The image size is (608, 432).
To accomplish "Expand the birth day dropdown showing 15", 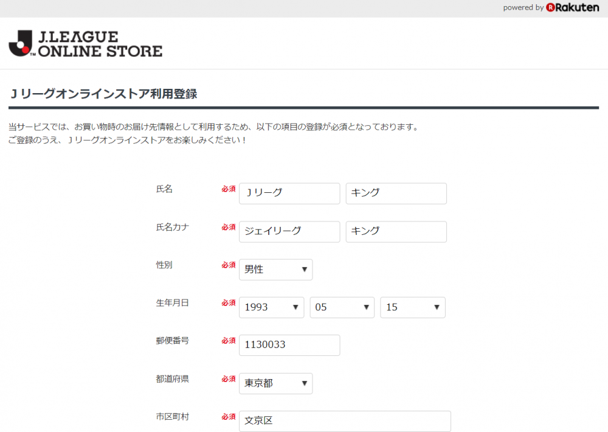I will 413,307.
